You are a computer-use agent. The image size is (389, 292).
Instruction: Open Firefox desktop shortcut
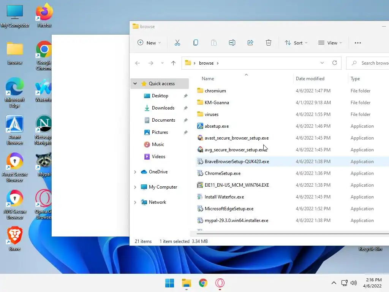point(44,15)
